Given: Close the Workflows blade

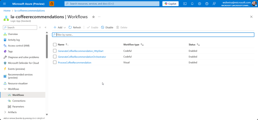Looking at the screenshot, I should 251,17.
